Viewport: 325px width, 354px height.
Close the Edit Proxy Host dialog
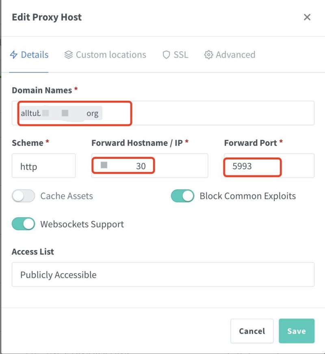pos(307,17)
